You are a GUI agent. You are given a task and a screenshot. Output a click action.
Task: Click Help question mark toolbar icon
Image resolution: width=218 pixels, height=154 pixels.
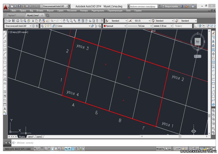(102, 21)
